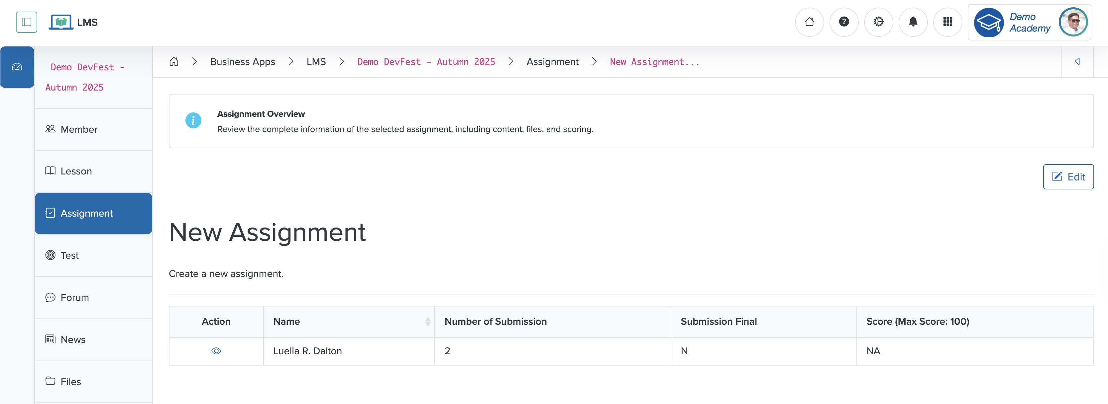
Task: Open the Forum discussion section
Action: point(74,297)
